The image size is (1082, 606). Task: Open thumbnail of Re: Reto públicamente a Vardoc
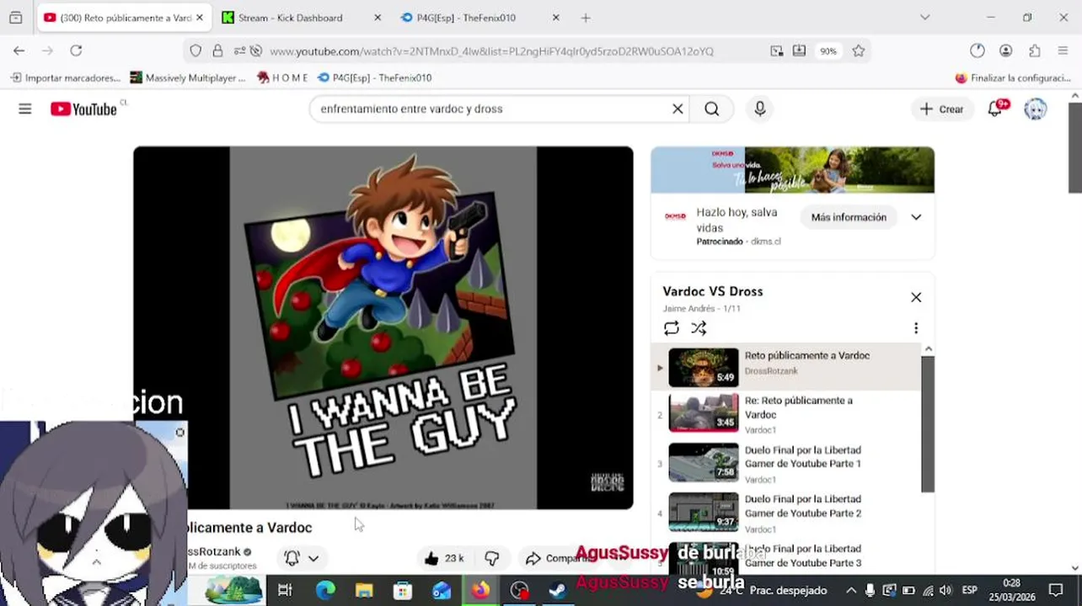[x=704, y=413]
